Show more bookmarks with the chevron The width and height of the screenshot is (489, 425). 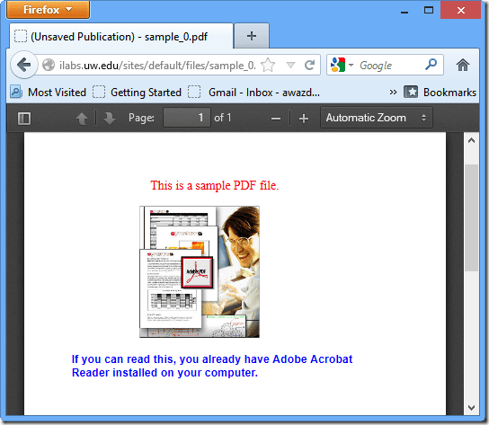coord(393,92)
